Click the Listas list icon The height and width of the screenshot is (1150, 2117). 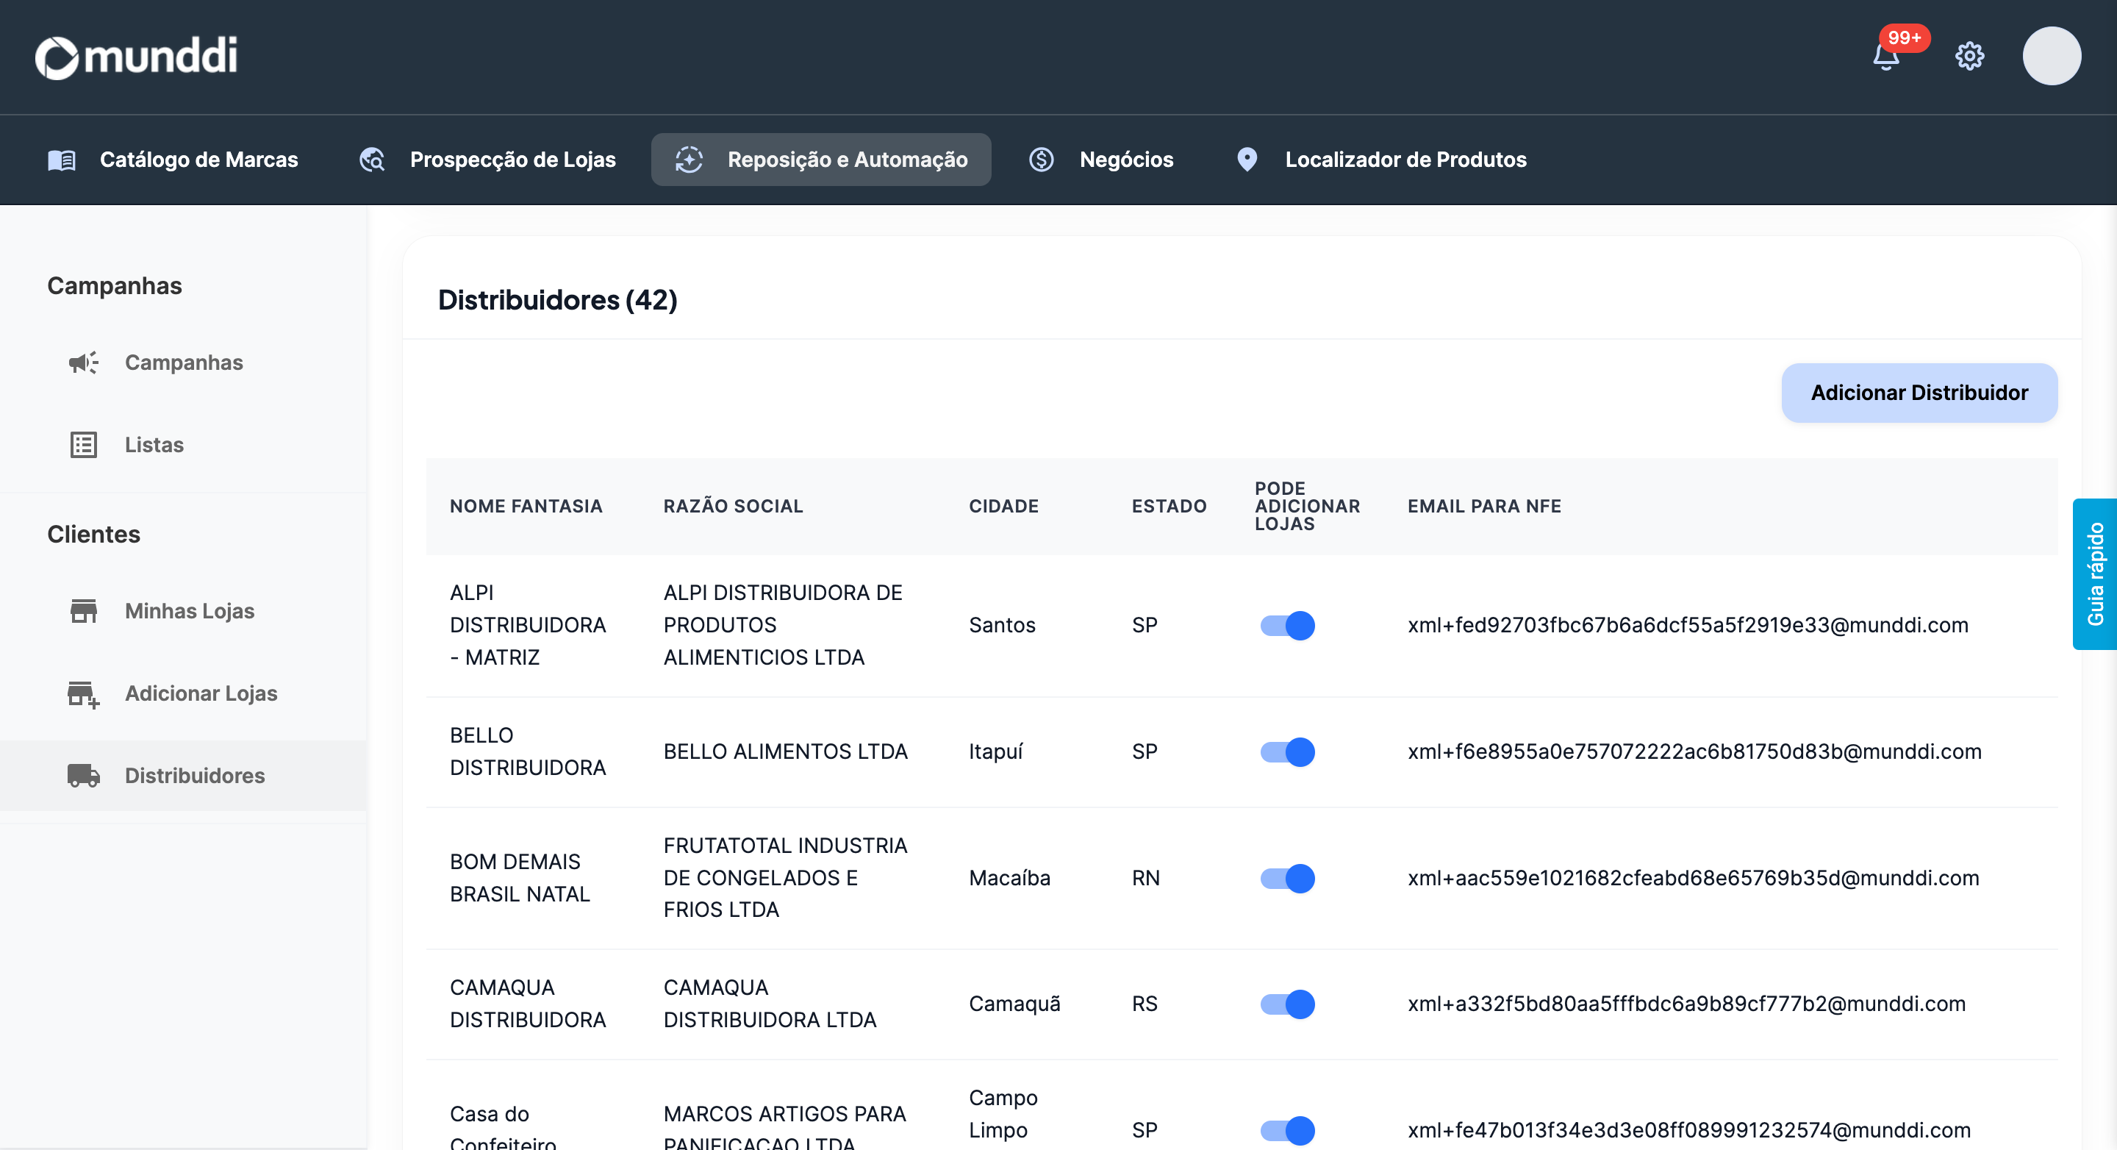pos(83,445)
